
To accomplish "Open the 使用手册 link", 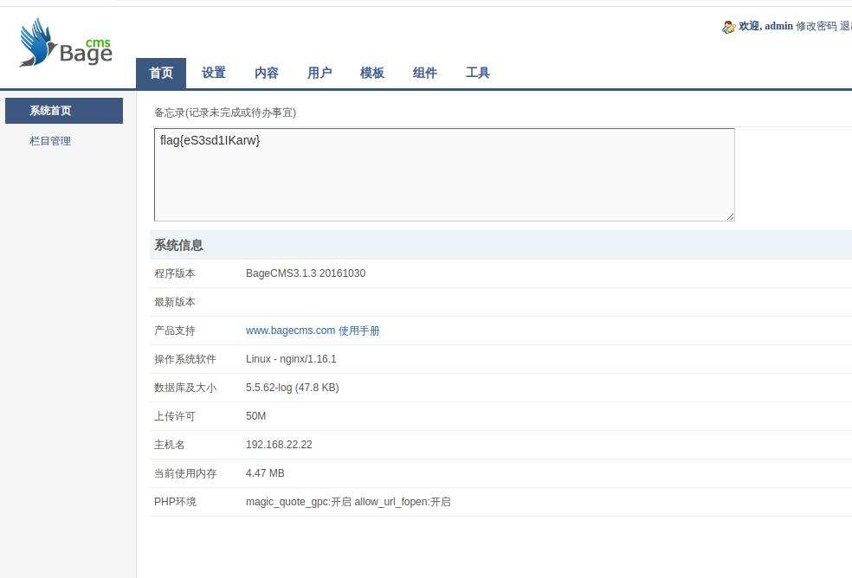I will [x=358, y=331].
